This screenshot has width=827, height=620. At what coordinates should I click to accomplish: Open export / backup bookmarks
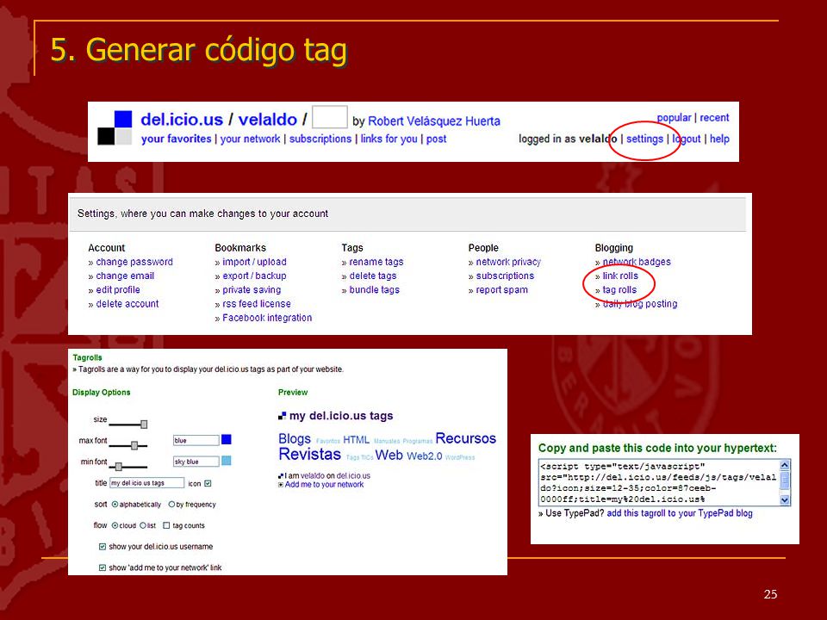(x=254, y=276)
